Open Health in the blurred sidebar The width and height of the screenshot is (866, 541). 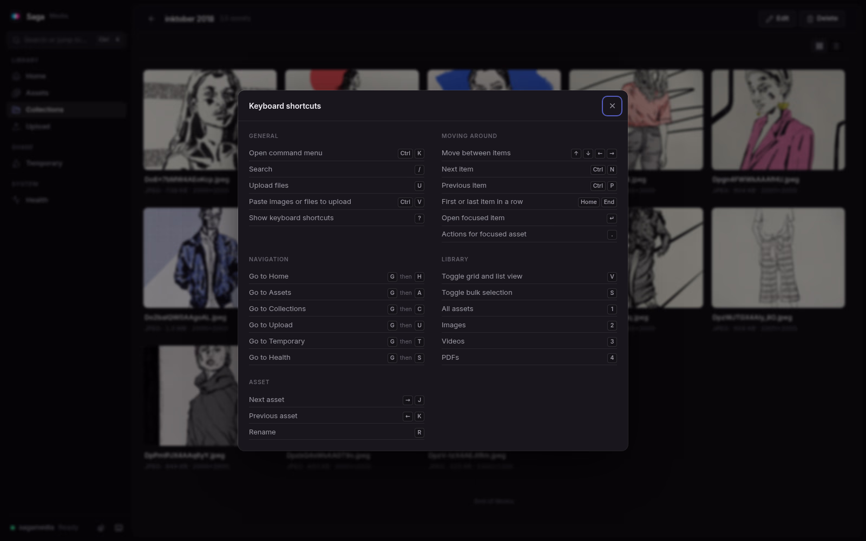(67, 200)
